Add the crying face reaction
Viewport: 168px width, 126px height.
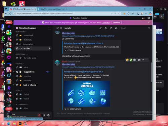click(127, 60)
